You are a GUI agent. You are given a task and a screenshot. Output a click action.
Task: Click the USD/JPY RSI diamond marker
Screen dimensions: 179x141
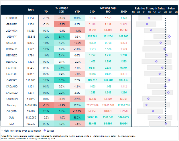point(170,36)
